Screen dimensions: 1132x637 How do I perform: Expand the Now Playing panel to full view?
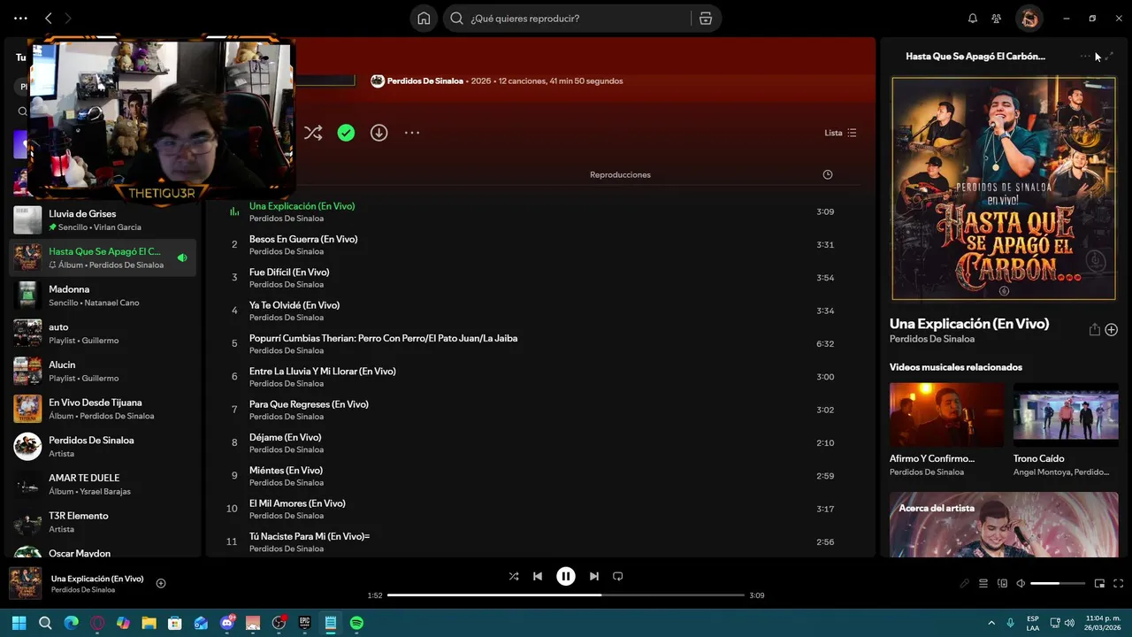[1109, 56]
